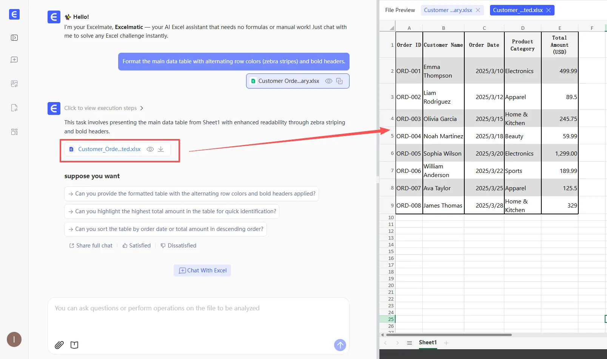The width and height of the screenshot is (607, 359).
Task: Start a new chat from the sidebar
Action: (14, 60)
